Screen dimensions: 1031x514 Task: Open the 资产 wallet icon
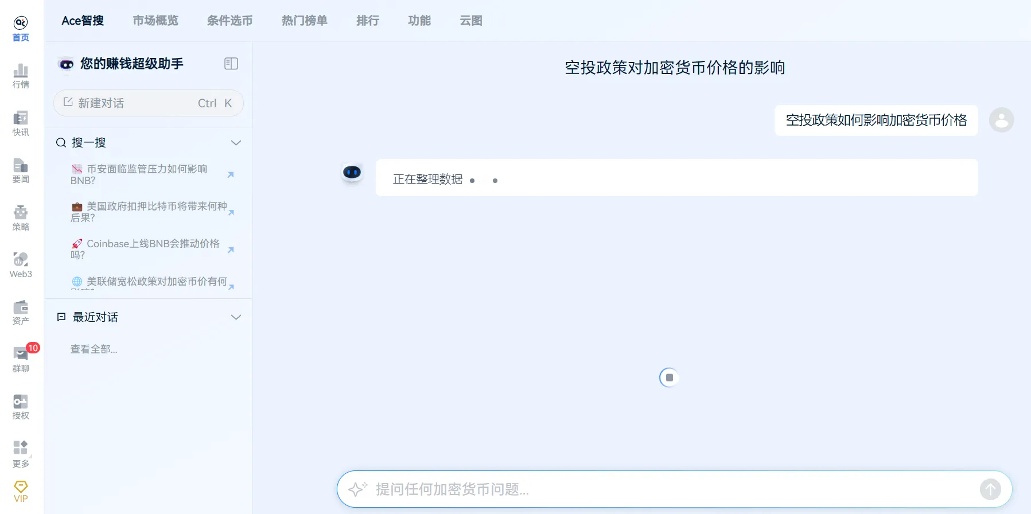coord(21,312)
